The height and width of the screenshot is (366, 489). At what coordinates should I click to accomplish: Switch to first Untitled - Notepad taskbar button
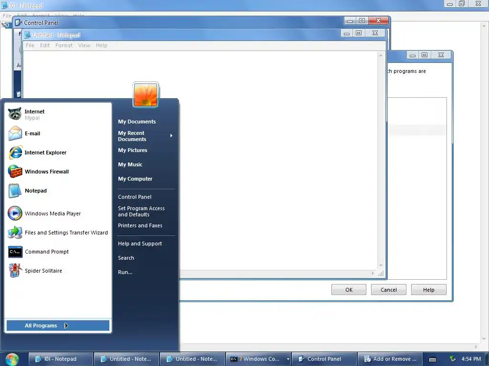(126, 359)
